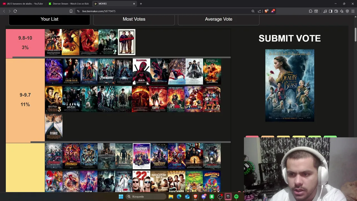Click the 9-9.7 tier label

click(25, 100)
